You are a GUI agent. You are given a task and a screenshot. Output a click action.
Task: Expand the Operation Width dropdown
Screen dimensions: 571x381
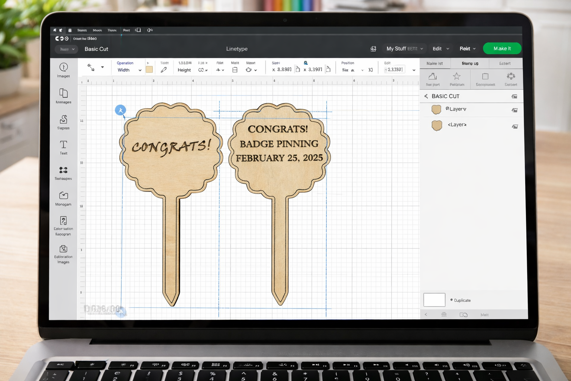[x=140, y=70]
